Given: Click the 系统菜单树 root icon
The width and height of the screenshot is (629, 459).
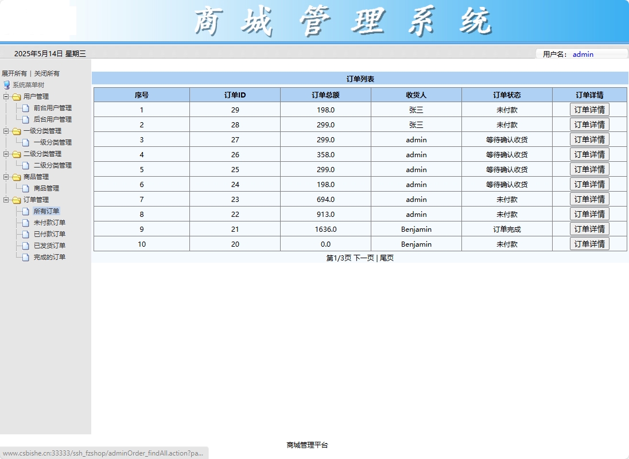Looking at the screenshot, I should [x=6, y=84].
